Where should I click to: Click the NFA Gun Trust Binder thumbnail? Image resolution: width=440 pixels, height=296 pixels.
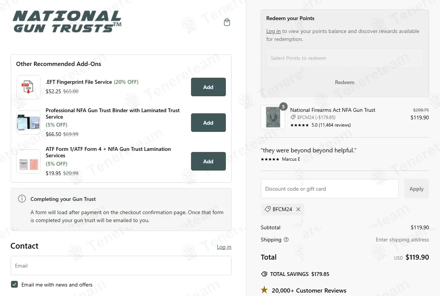point(28,122)
